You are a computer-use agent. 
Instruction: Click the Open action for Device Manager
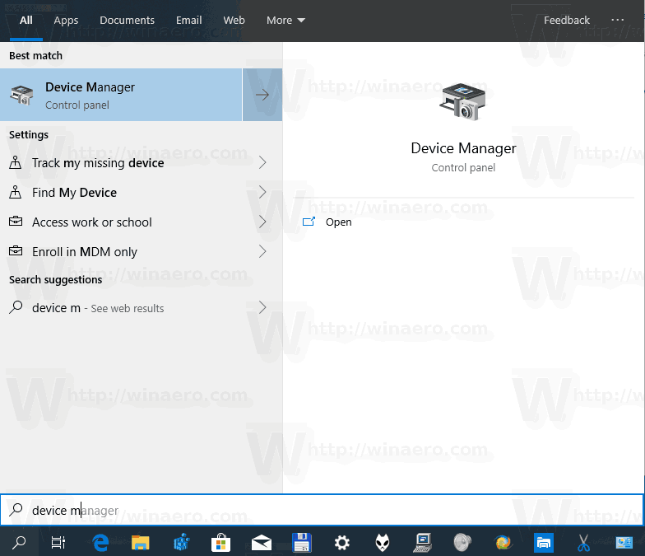[338, 222]
